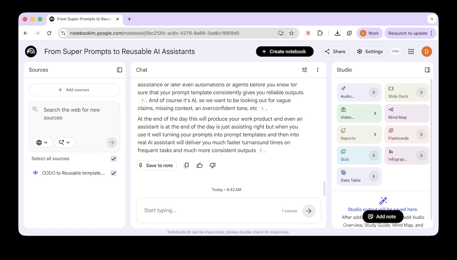Click the Video Overview tile
This screenshot has width=457, height=260.
click(359, 113)
